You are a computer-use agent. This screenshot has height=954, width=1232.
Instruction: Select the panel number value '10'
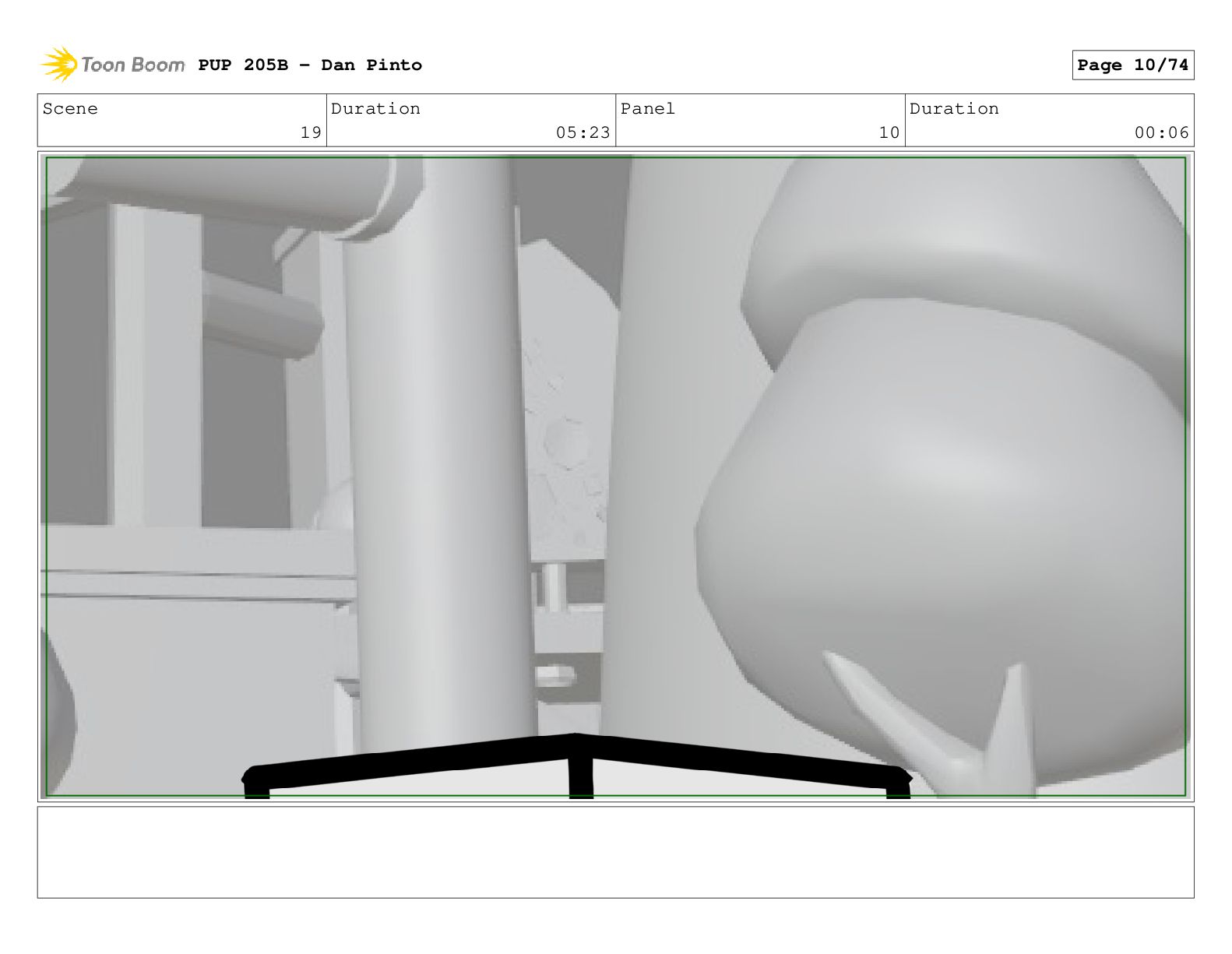pyautogui.click(x=889, y=133)
